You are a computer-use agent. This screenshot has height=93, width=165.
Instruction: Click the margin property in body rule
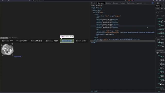pos(160,19)
